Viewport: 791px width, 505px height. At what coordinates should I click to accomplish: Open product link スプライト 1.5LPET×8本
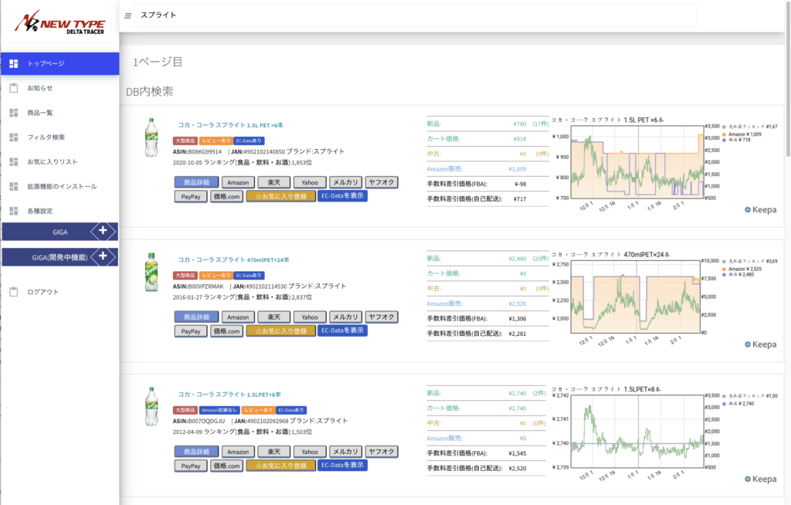[229, 395]
